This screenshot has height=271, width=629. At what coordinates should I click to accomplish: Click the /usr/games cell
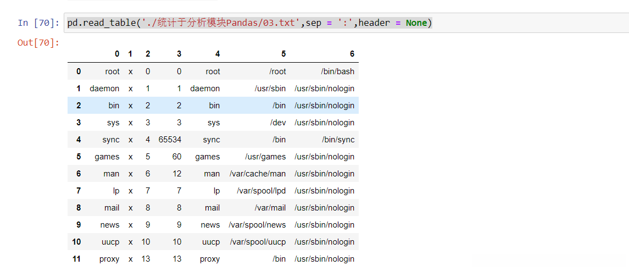pyautogui.click(x=265, y=157)
